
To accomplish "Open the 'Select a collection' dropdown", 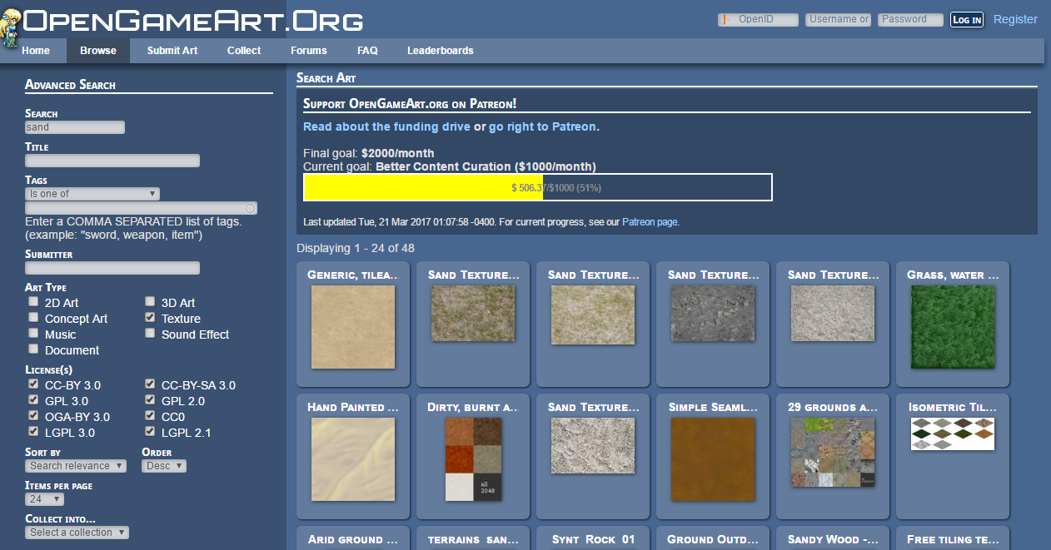I will 77,533.
